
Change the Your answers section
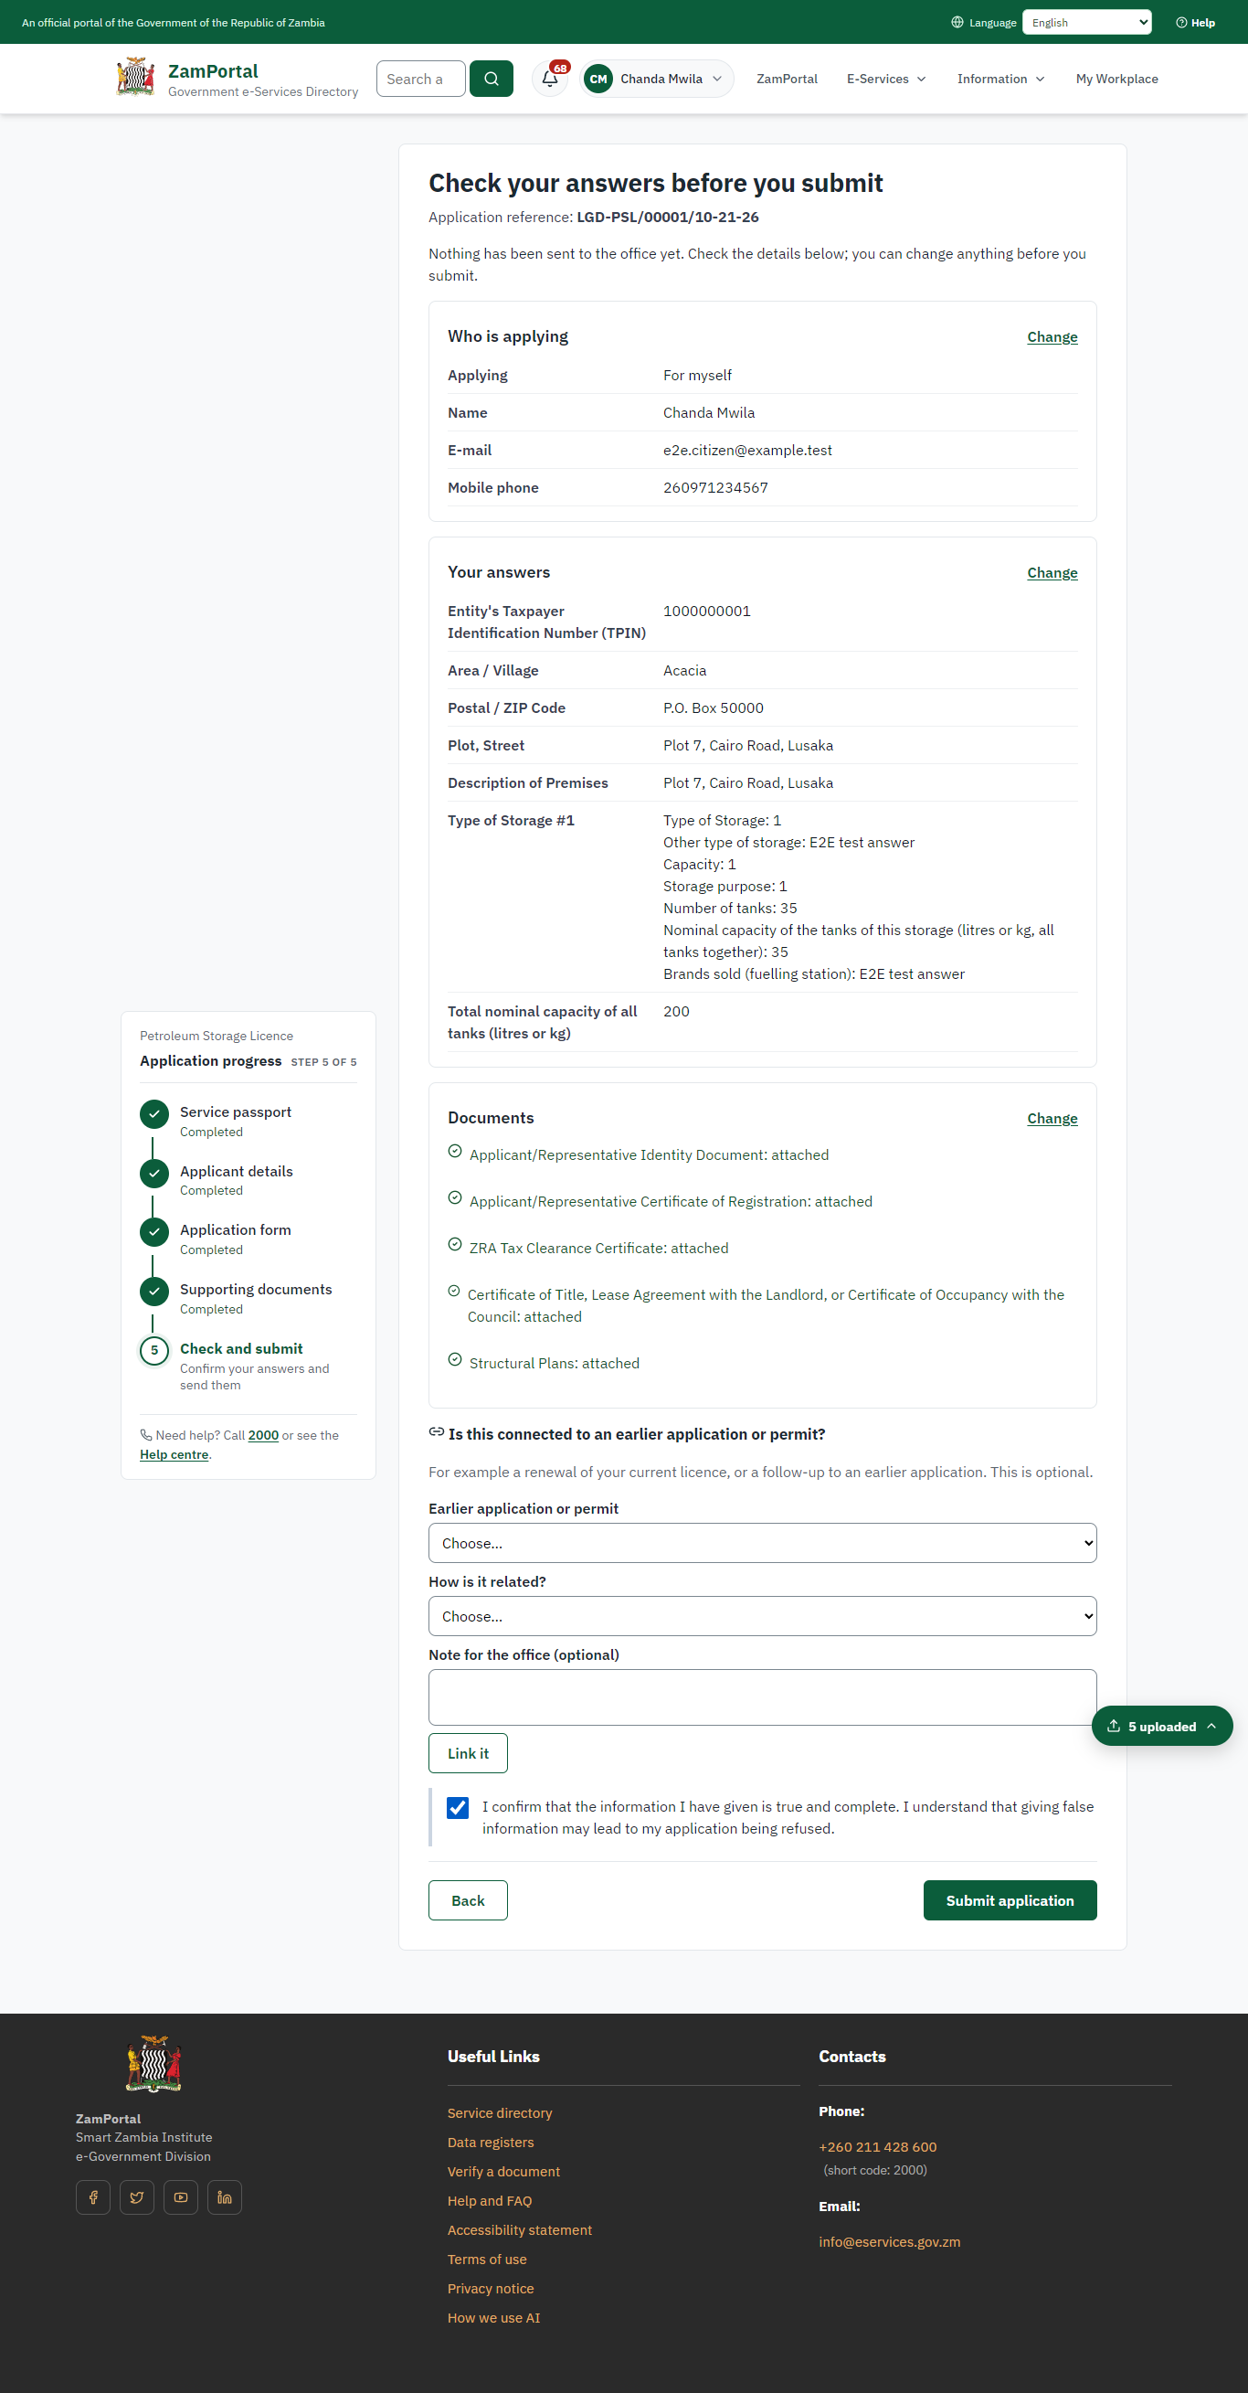coord(1052,573)
